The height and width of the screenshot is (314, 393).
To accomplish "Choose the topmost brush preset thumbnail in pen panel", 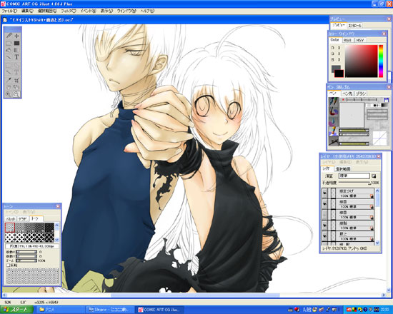I will tap(334, 102).
